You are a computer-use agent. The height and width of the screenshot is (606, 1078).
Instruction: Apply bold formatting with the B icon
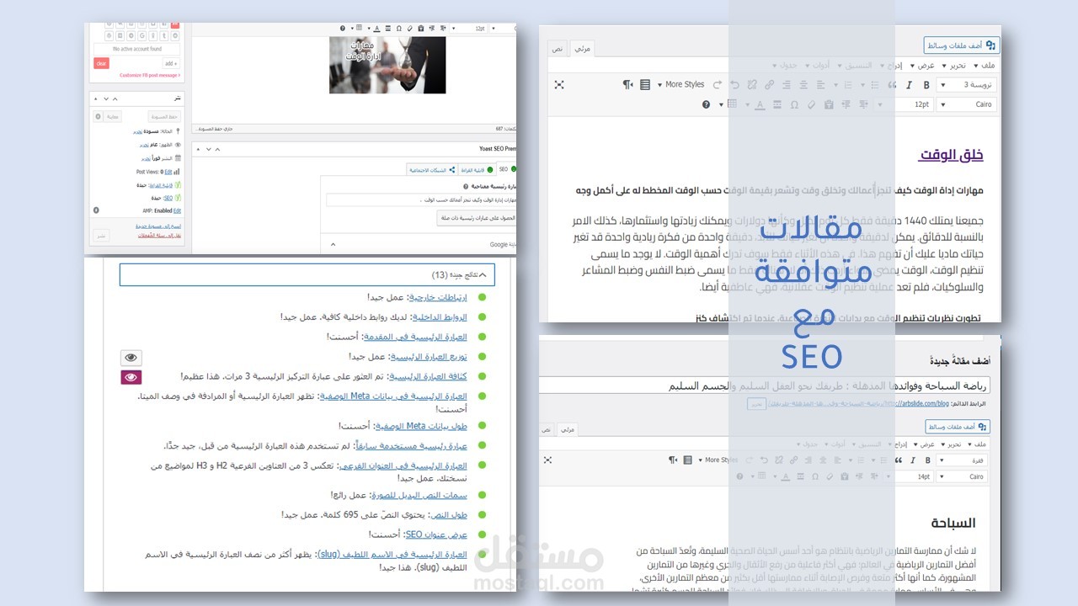point(926,85)
